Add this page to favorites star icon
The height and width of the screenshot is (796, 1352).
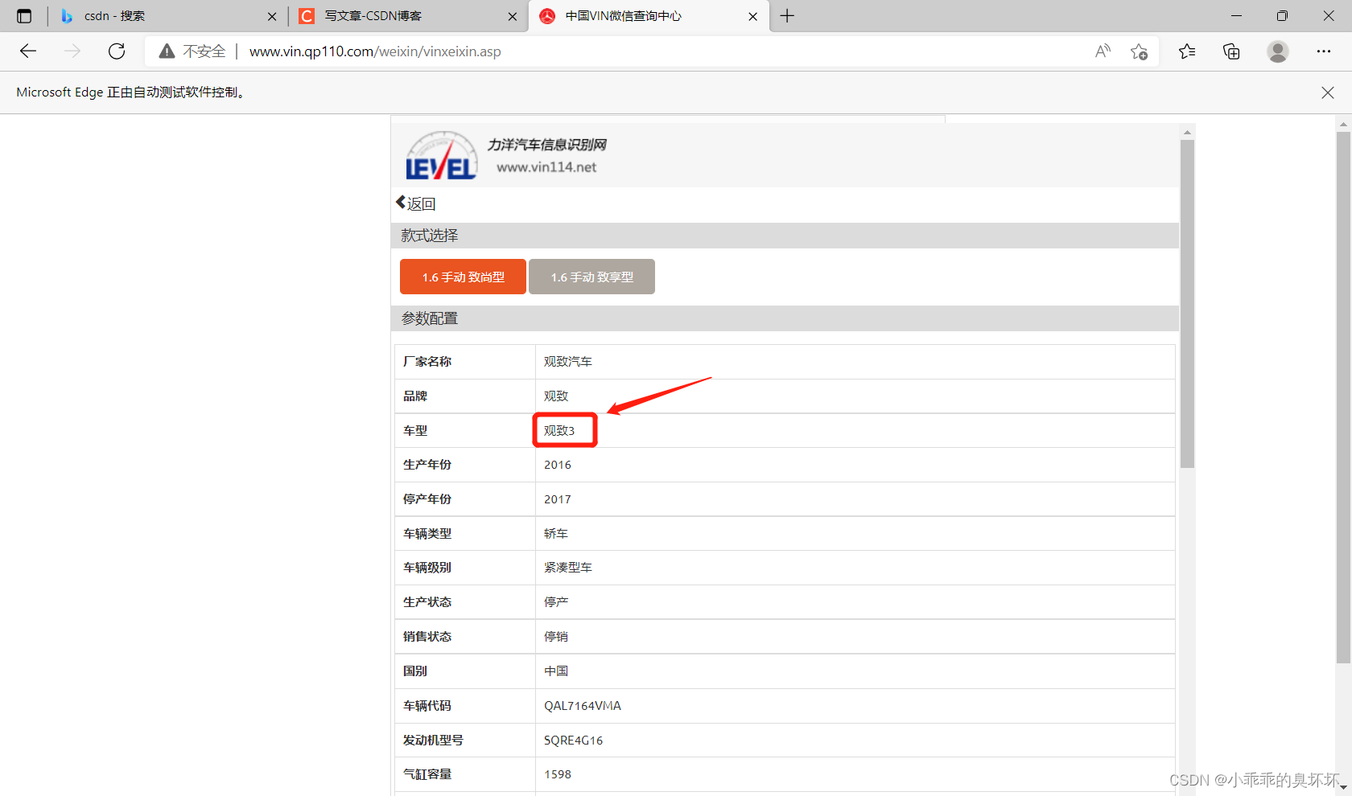click(1139, 51)
